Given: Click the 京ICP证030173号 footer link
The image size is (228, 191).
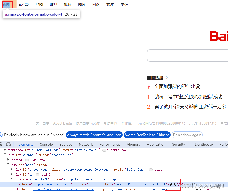Looking at the screenshot, I should click(x=203, y=123).
